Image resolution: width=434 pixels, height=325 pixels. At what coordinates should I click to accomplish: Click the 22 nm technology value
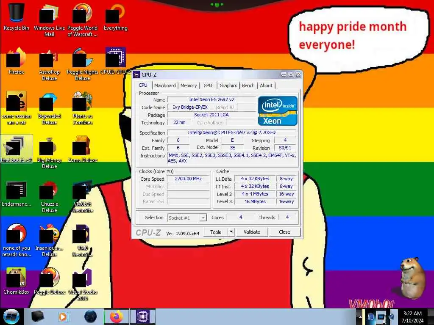click(x=179, y=122)
